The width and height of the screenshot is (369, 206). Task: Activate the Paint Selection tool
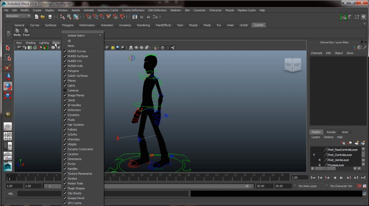[x=8, y=67]
